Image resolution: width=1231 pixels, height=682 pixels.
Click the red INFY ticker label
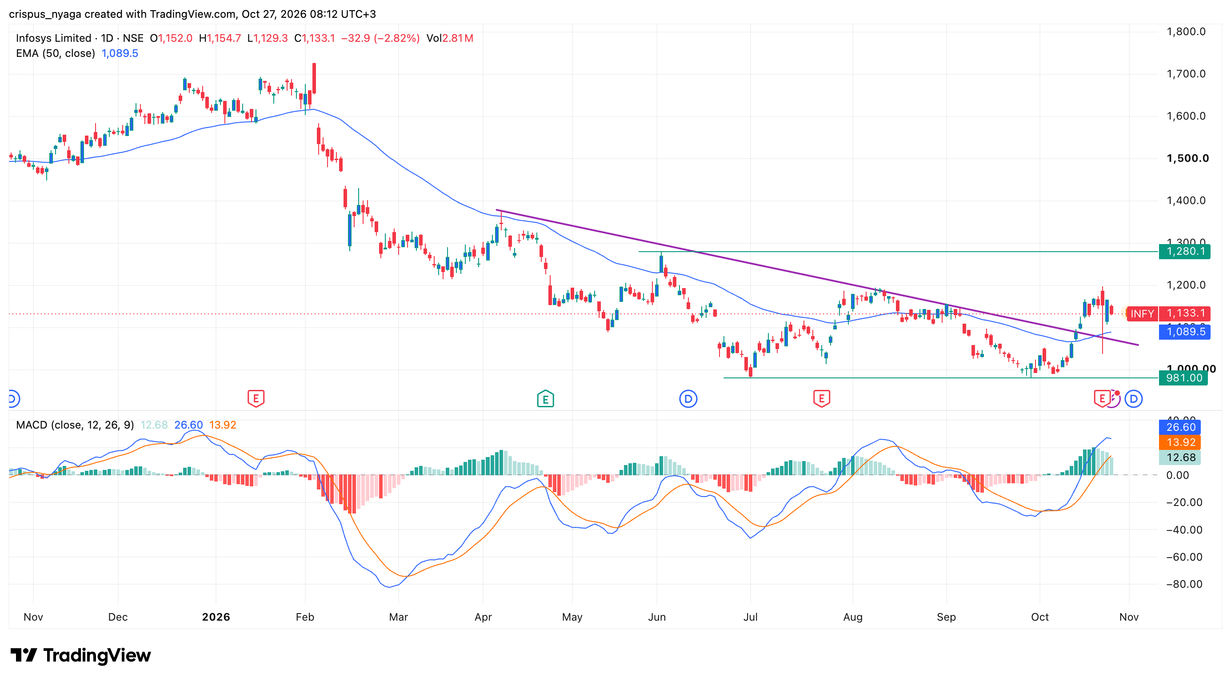(1142, 313)
